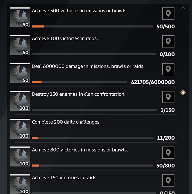
Task: Click the diamond scrollbar handle
Action: click(x=183, y=93)
